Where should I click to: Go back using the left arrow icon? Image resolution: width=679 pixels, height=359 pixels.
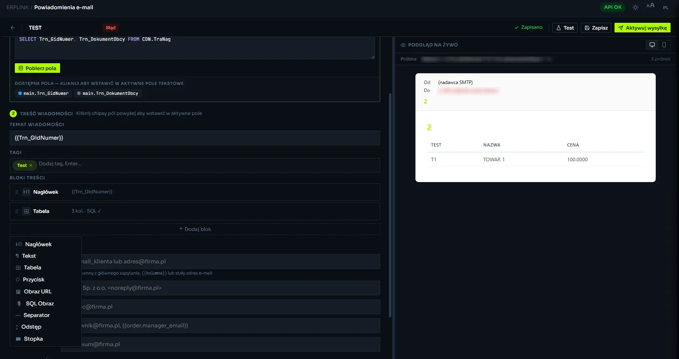click(13, 28)
